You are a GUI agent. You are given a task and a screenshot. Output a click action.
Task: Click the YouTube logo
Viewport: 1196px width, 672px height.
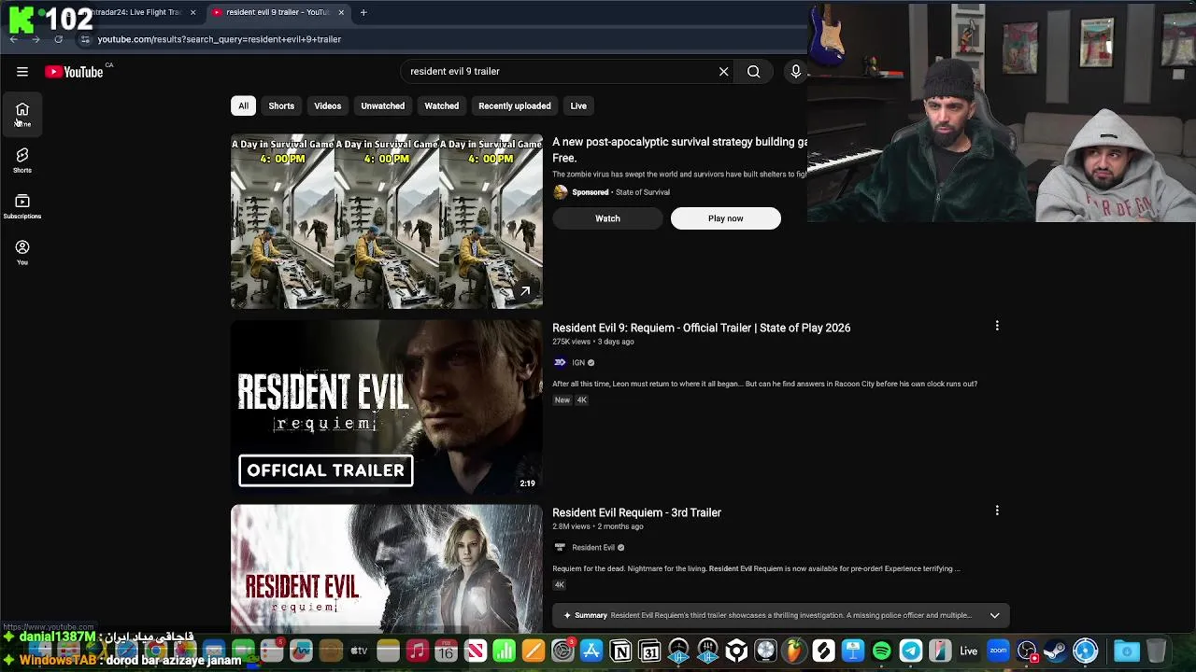[74, 72]
